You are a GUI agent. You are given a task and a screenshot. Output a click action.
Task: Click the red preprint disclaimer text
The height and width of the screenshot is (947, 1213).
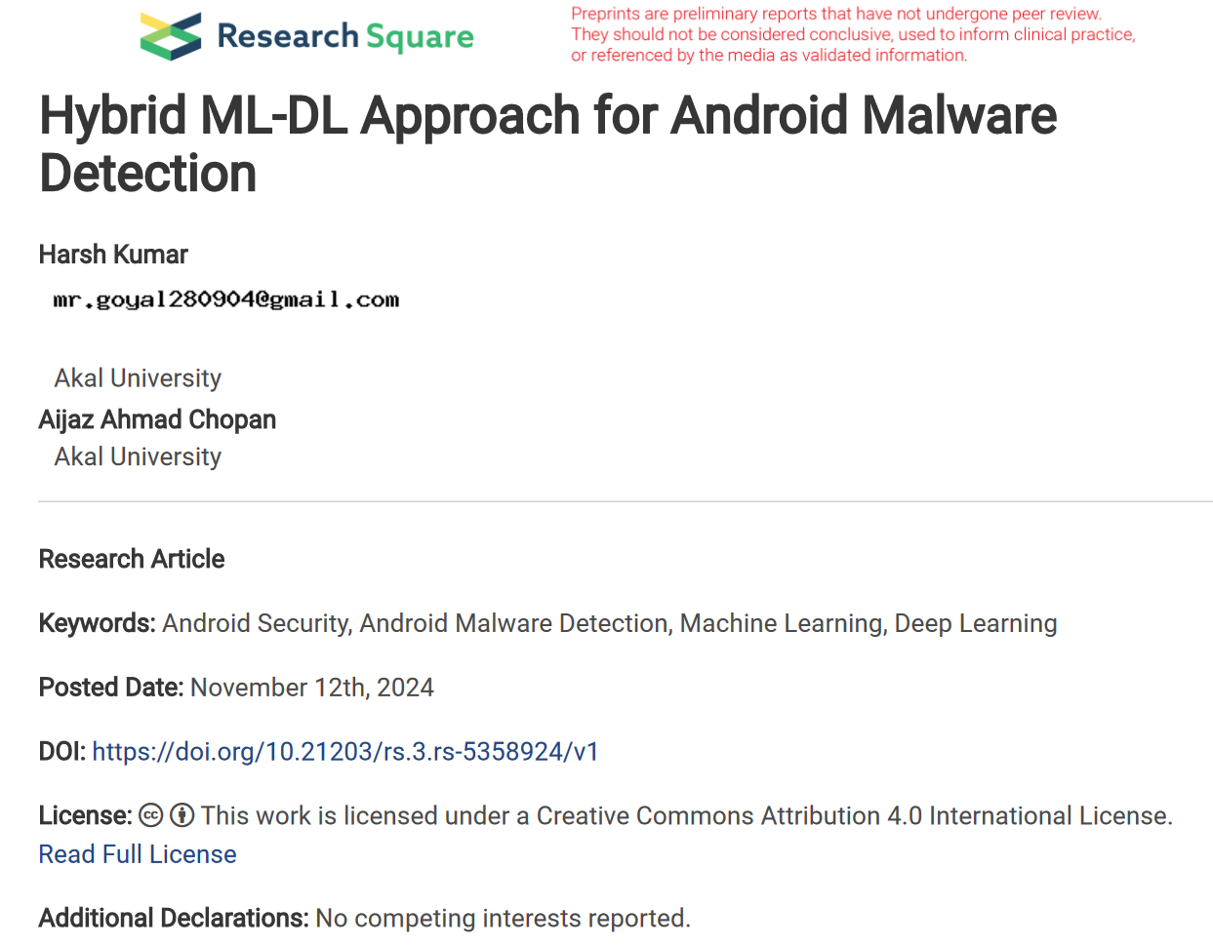[853, 35]
